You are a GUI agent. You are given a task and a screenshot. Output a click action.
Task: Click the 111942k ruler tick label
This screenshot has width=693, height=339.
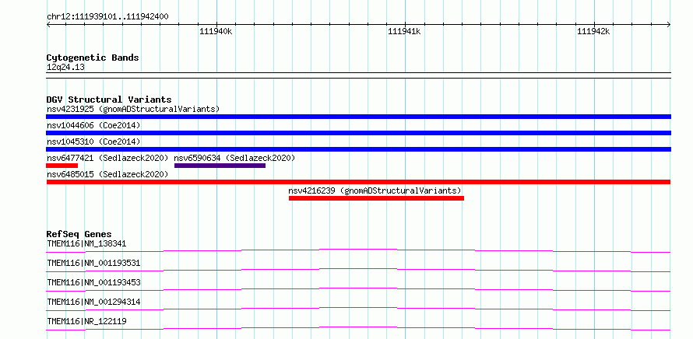pos(593,31)
